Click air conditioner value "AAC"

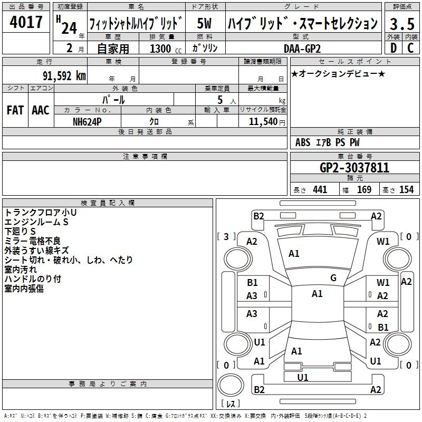coord(41,110)
